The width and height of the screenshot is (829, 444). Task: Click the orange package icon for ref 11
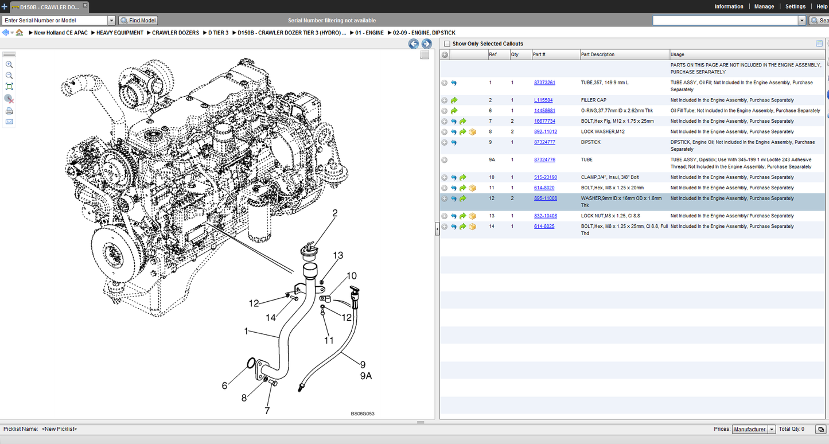pyautogui.click(x=472, y=188)
